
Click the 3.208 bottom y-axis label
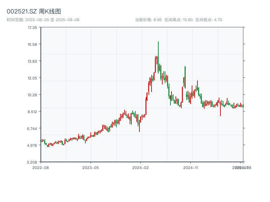[x=32, y=162]
